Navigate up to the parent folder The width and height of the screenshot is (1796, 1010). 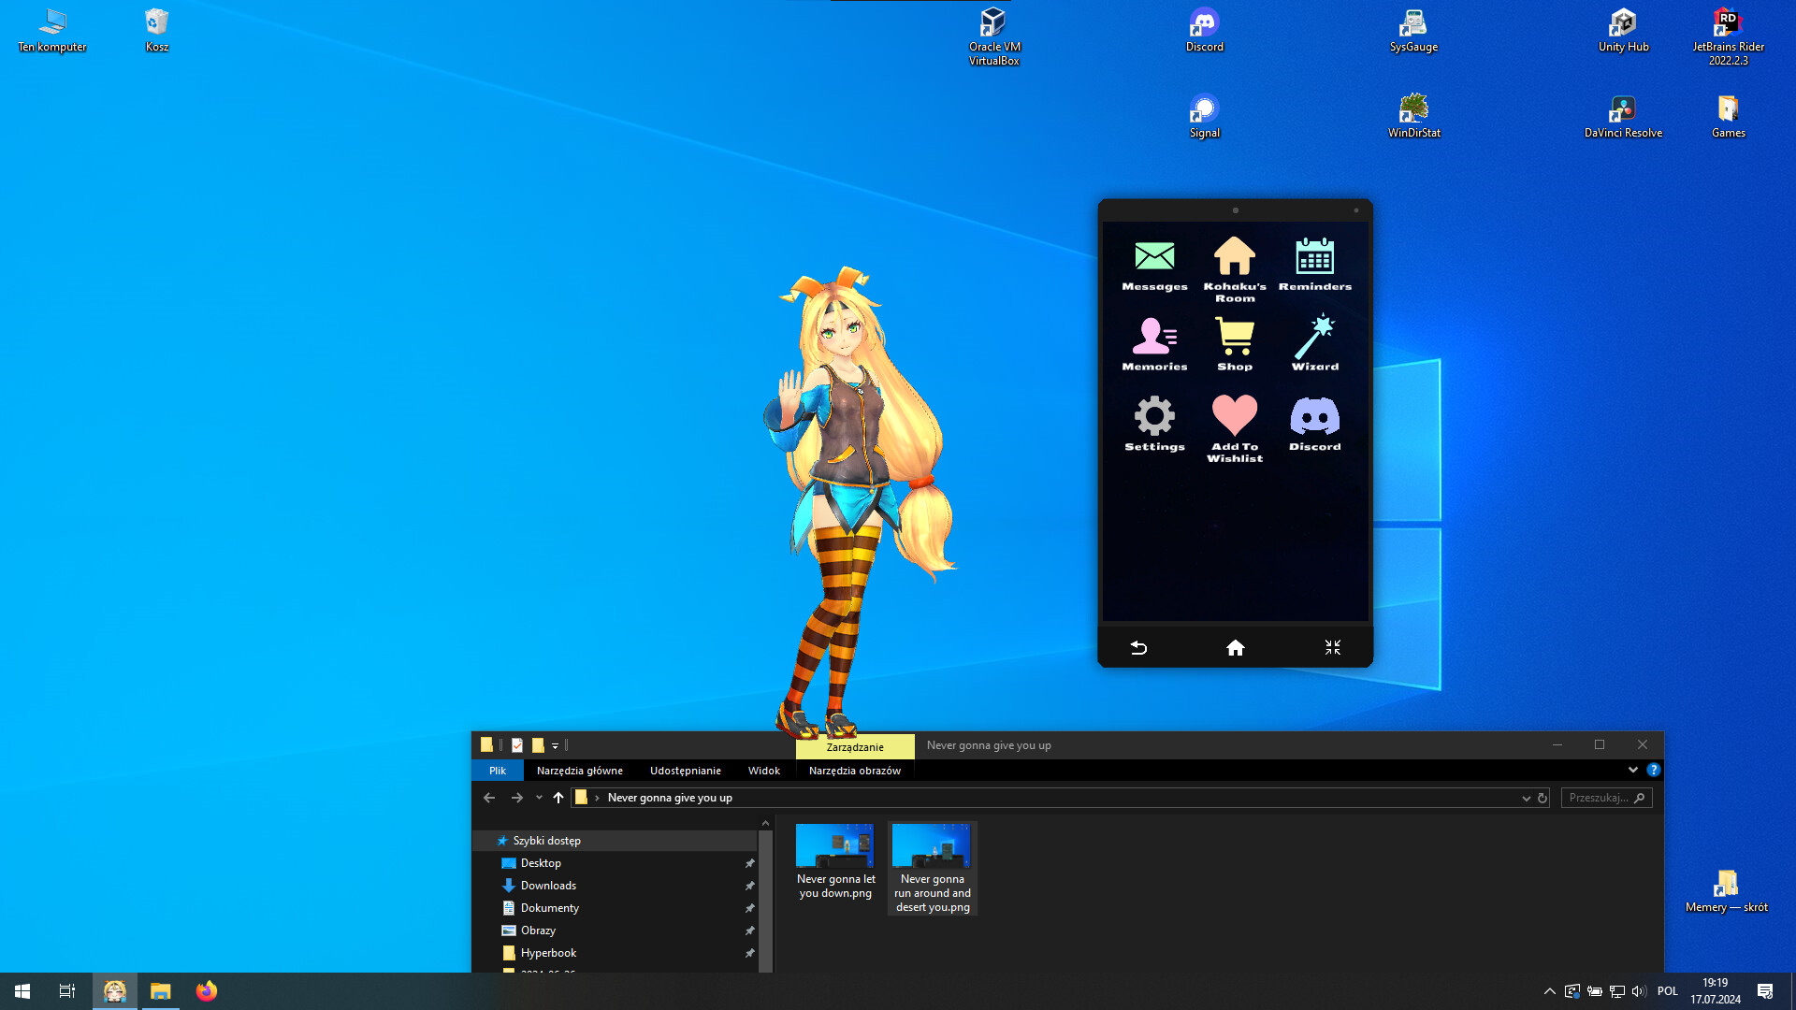(558, 798)
